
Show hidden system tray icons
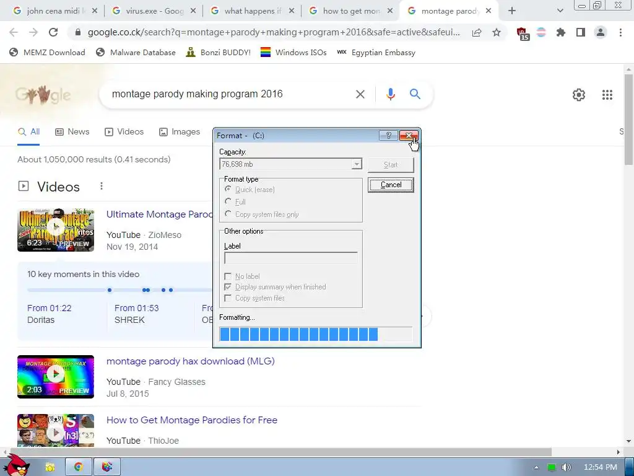click(536, 467)
